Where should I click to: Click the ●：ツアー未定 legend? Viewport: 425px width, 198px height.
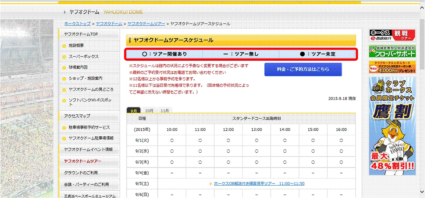(317, 54)
